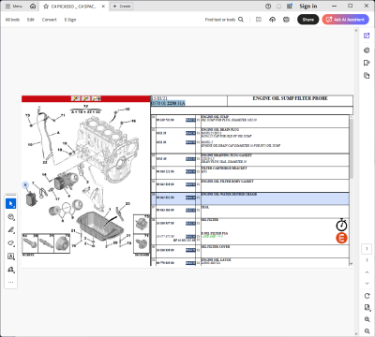Close the C4 PICASSO document tab
This screenshot has height=337, width=375.
coord(103,7)
